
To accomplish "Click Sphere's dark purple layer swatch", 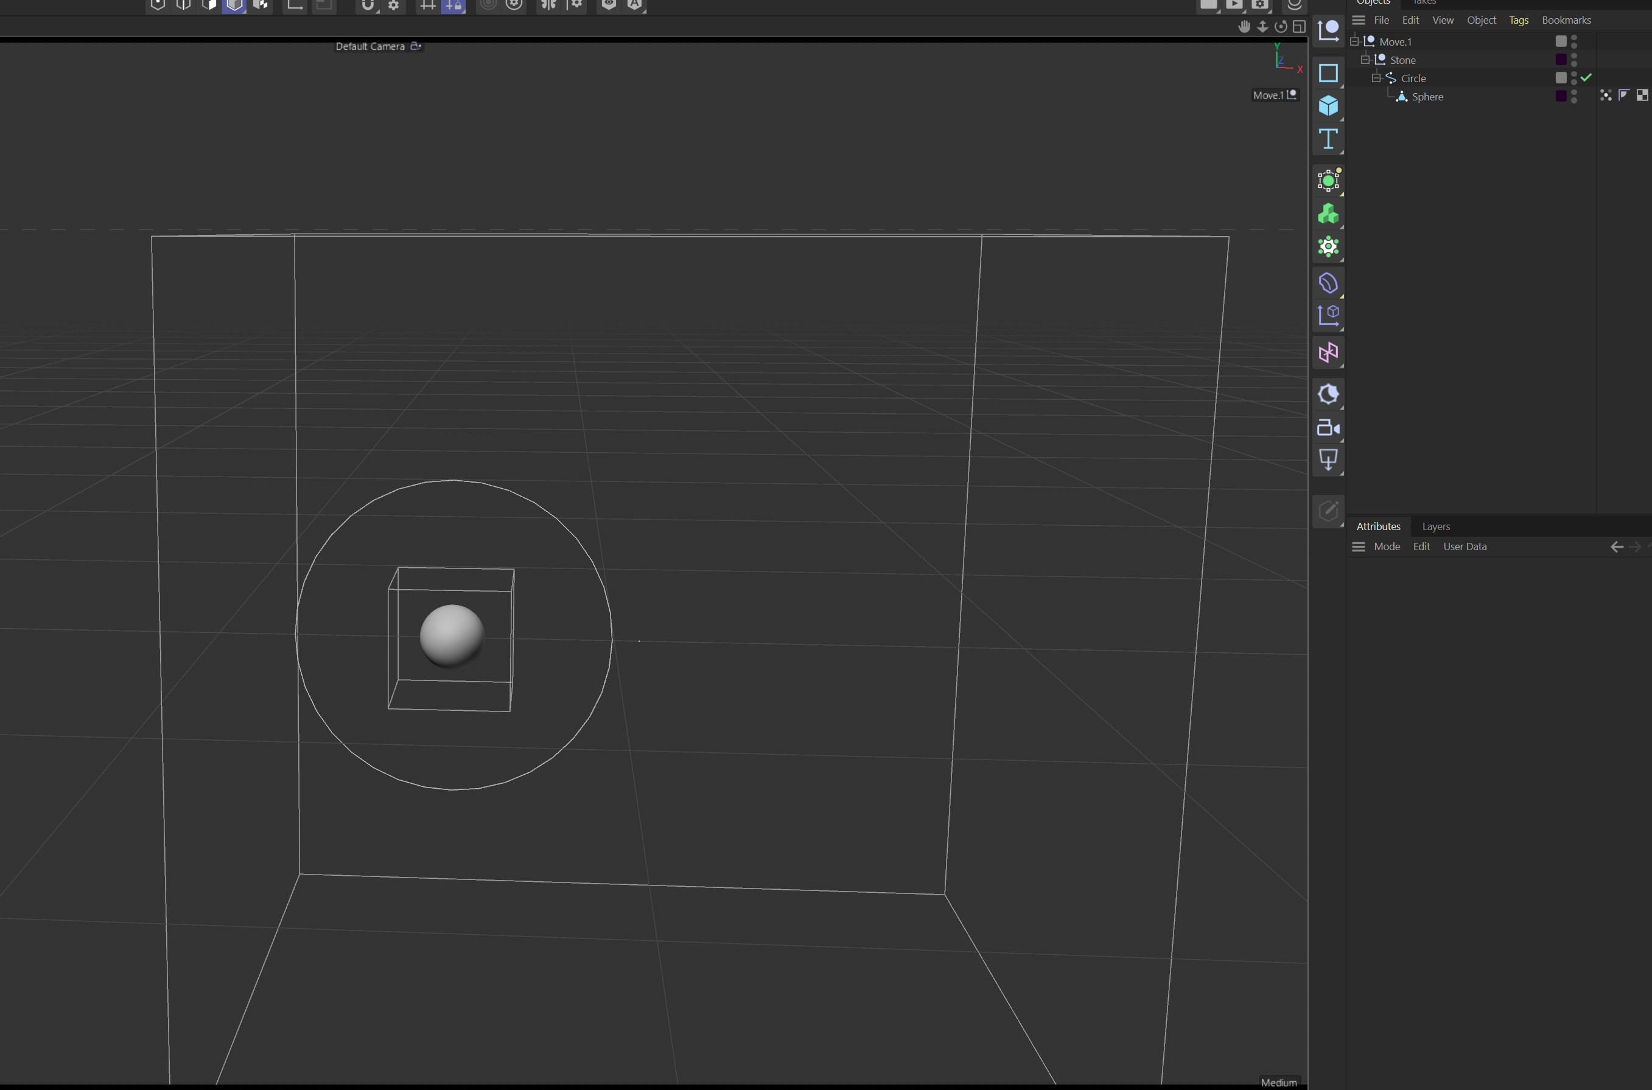I will 1561,96.
